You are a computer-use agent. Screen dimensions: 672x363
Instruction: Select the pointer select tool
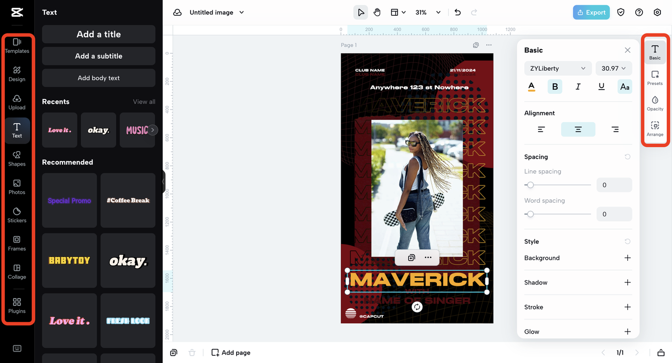click(361, 12)
